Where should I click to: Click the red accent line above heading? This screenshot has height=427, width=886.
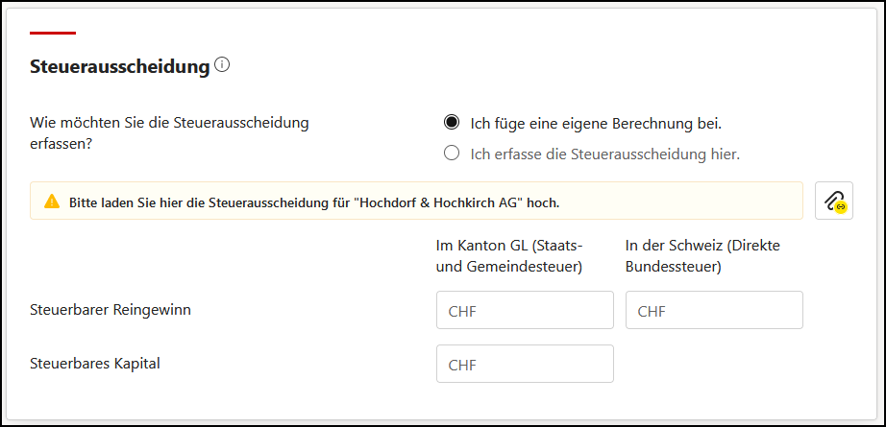coord(53,33)
